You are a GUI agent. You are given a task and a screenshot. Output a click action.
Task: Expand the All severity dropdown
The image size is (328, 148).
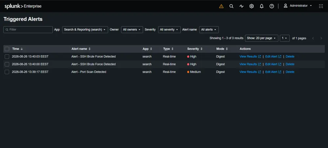click(169, 30)
